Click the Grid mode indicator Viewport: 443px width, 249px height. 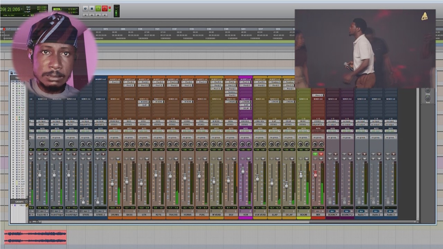pyautogui.click(x=56, y=9)
